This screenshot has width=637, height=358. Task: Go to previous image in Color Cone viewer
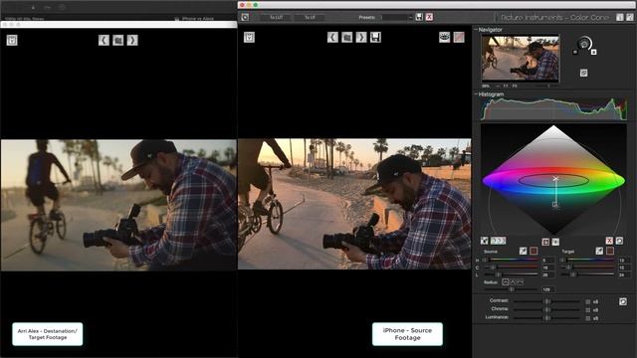[x=332, y=38]
